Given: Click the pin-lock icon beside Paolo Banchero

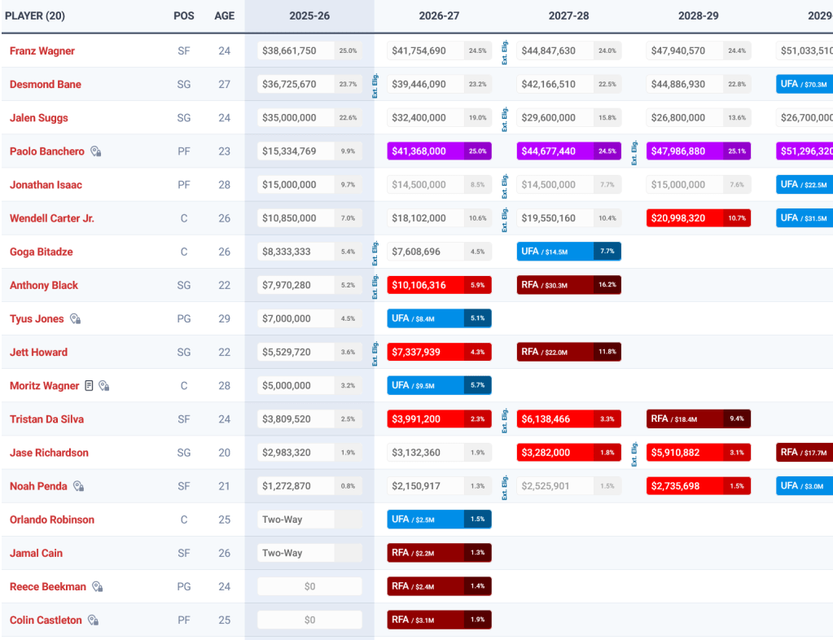Looking at the screenshot, I should pyautogui.click(x=95, y=151).
